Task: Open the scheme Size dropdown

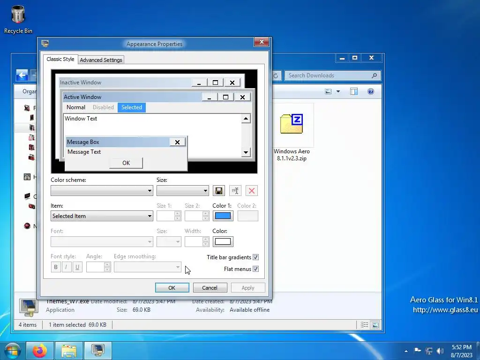Action: 183,191
